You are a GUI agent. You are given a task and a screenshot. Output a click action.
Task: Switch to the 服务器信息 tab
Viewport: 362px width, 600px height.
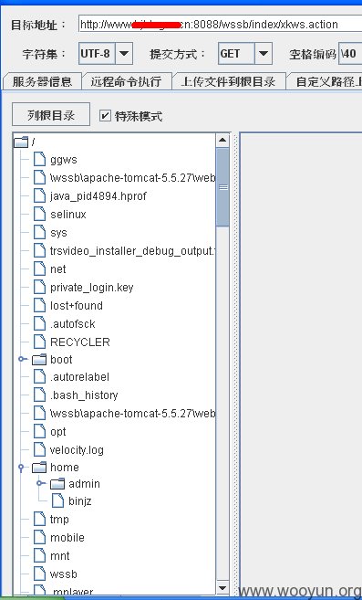pyautogui.click(x=42, y=81)
